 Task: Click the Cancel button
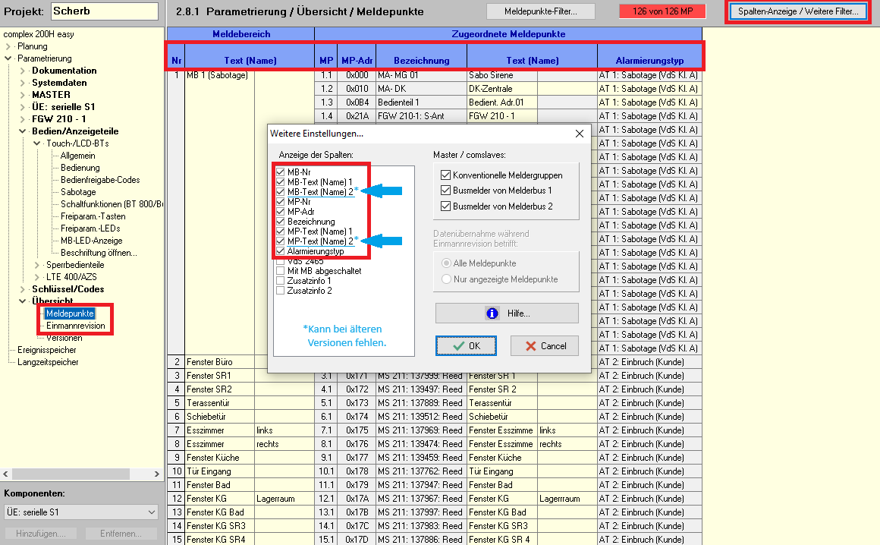tap(545, 345)
